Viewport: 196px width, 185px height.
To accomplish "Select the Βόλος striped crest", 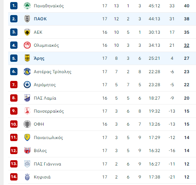I will [x=27, y=150].
